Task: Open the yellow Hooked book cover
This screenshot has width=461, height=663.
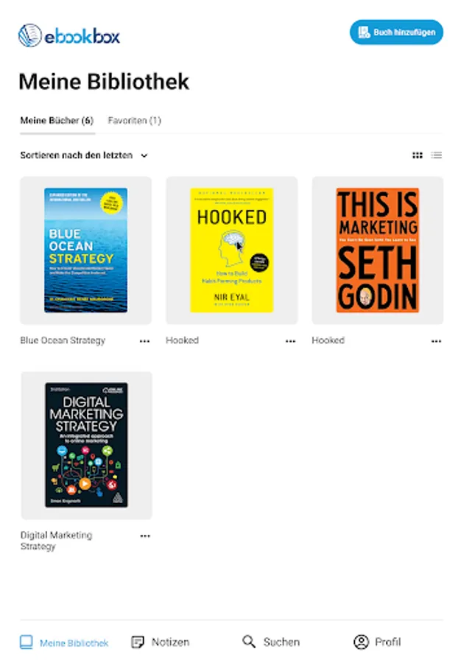Action: (x=231, y=250)
